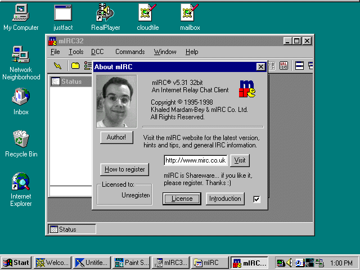360x270 pixels.
Task: Close the About mIRC dialog
Action: (x=261, y=67)
